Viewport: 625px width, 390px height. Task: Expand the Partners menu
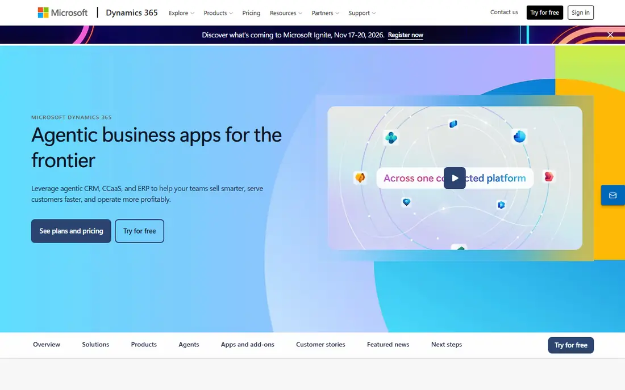point(325,13)
